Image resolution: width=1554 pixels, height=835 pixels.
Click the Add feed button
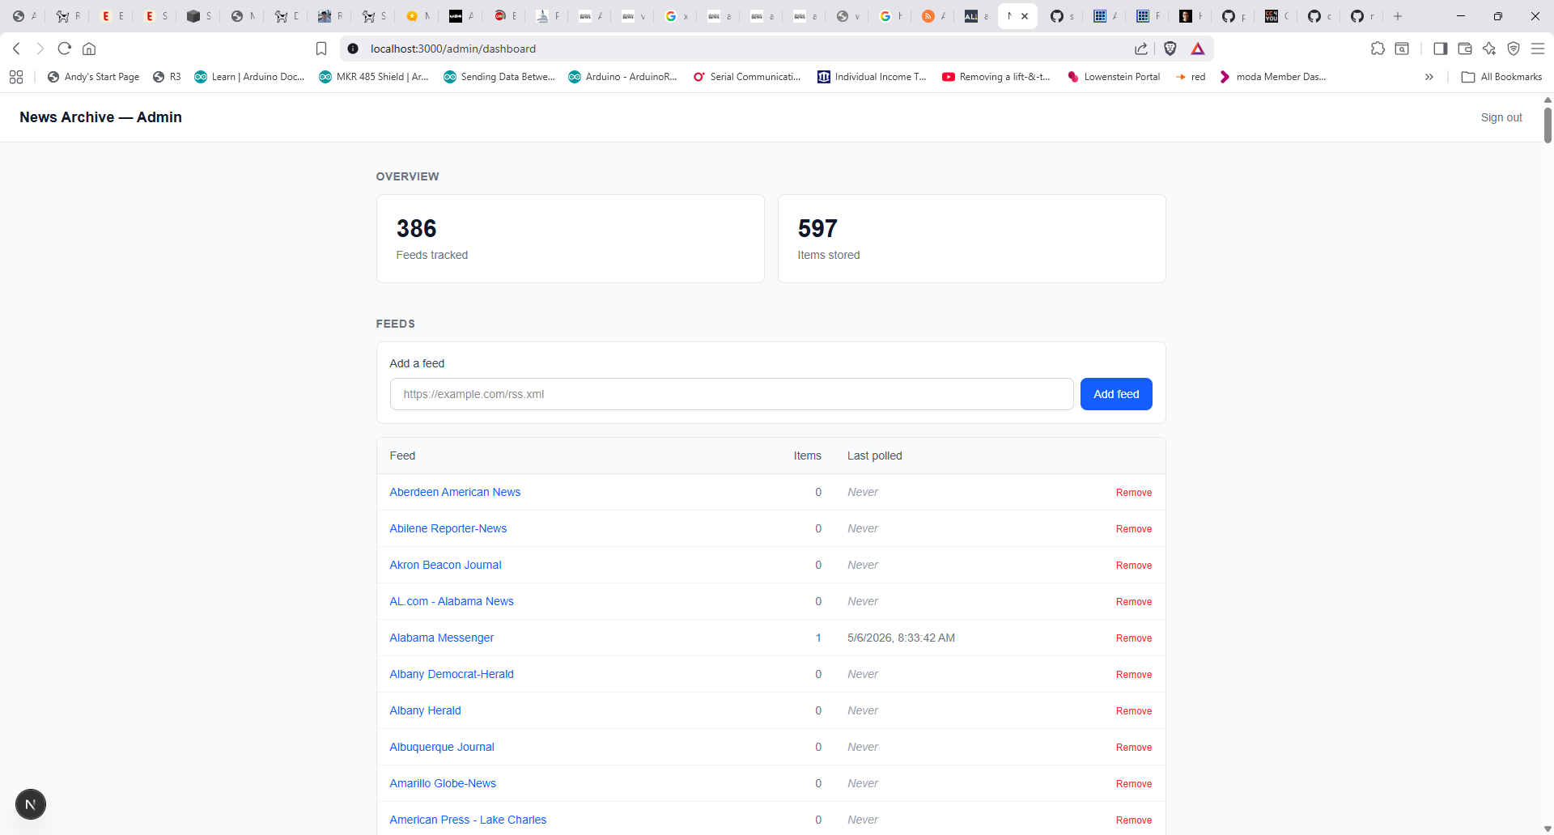coord(1116,394)
